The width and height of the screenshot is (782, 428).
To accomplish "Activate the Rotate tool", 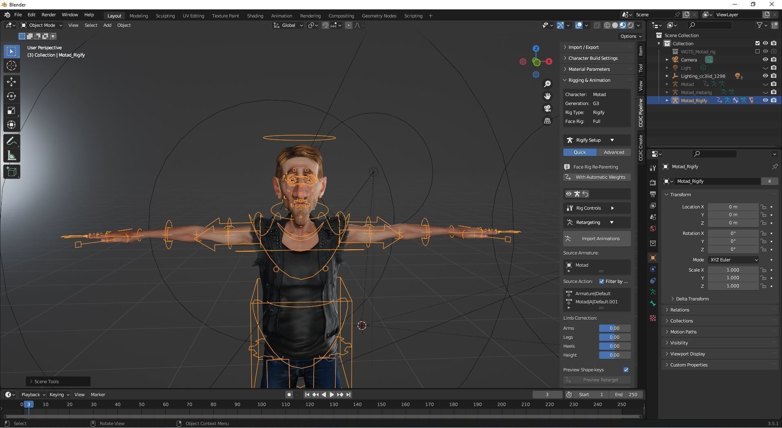I will [11, 96].
